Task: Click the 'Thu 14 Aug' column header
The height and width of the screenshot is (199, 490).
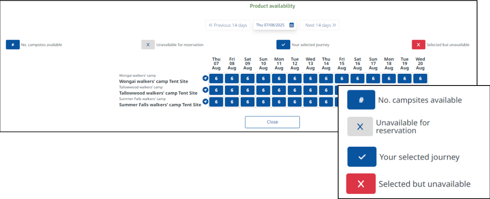Action: pyautogui.click(x=326, y=64)
